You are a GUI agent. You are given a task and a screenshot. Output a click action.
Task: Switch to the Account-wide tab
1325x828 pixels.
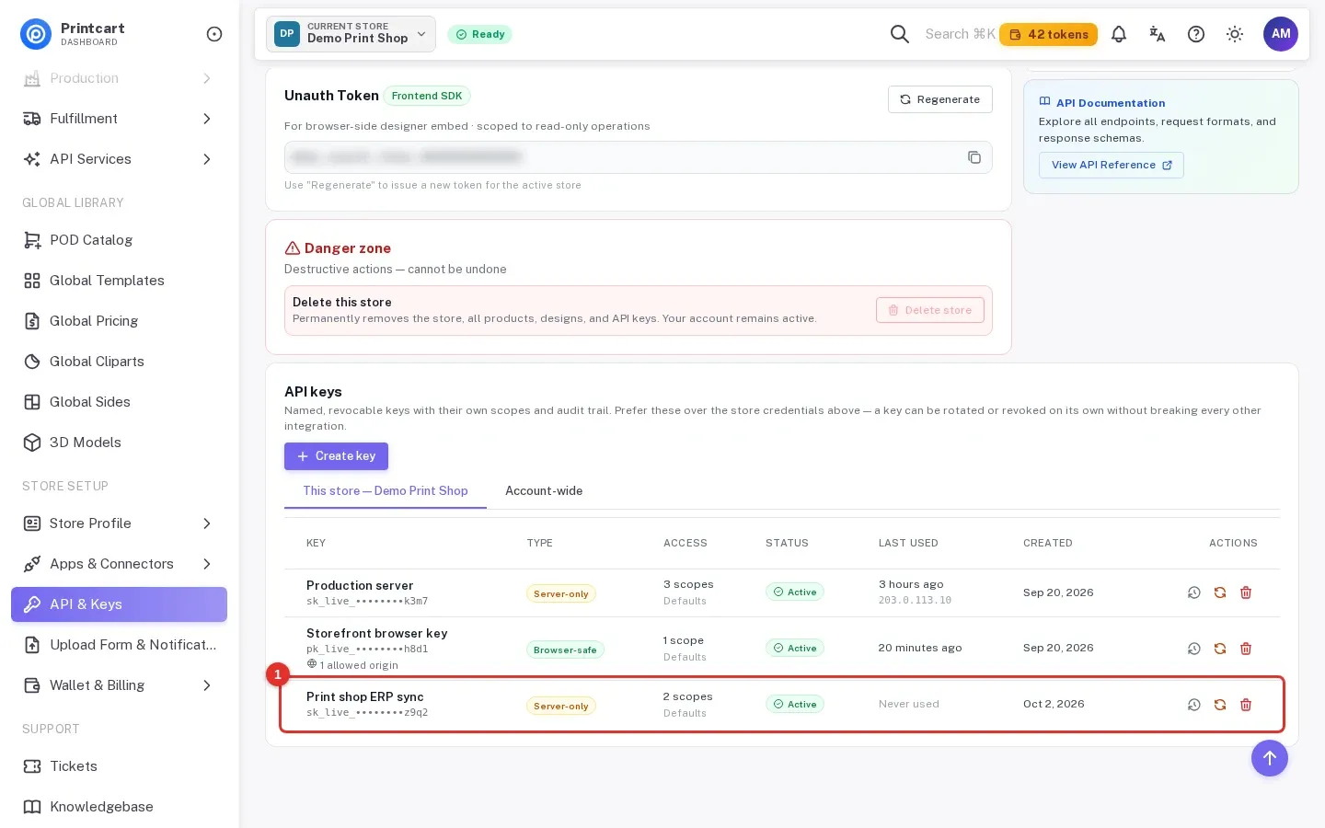click(x=544, y=491)
